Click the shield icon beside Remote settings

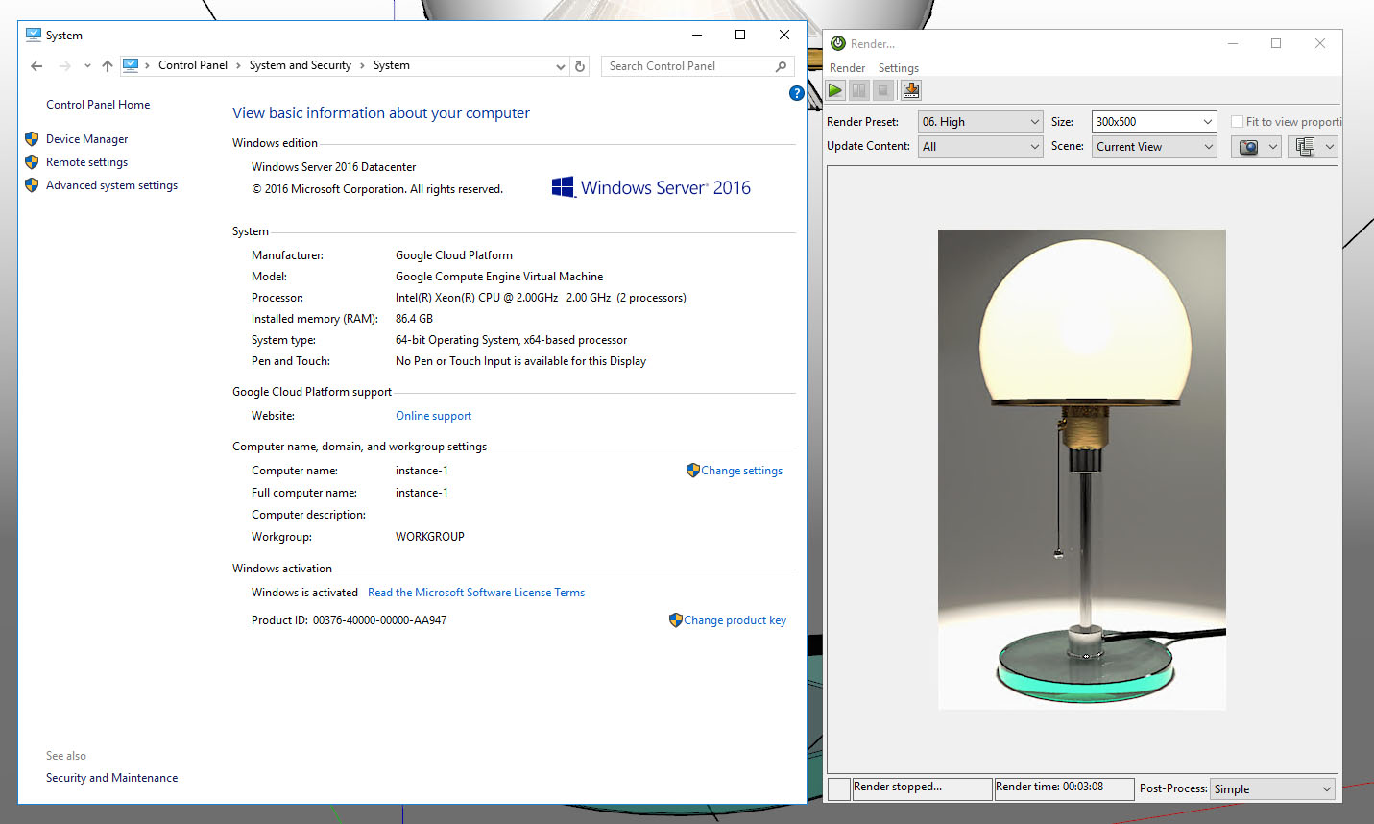[32, 162]
